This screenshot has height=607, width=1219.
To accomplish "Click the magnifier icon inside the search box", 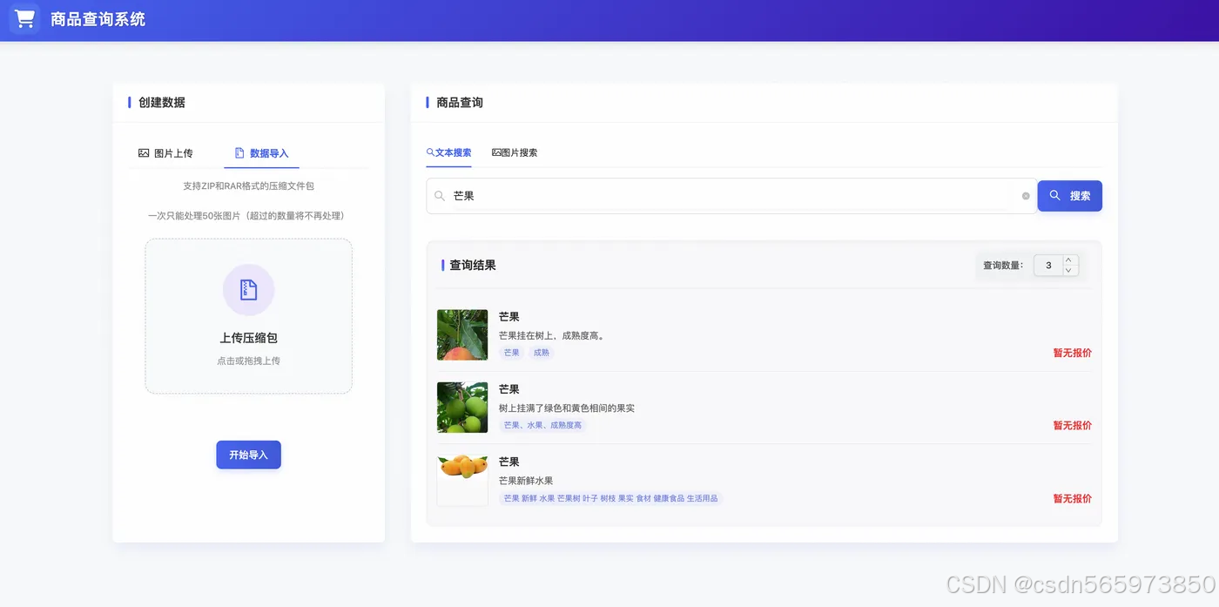I will pos(440,196).
